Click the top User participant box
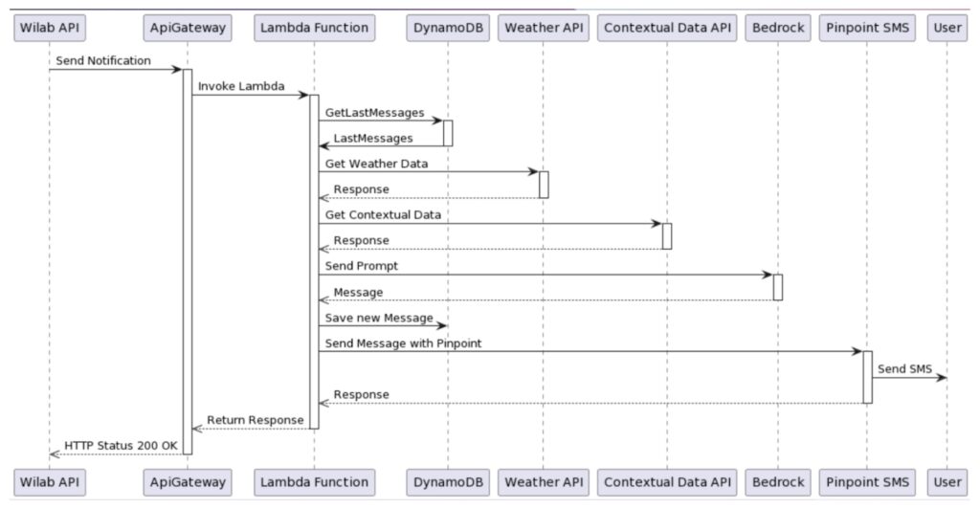This screenshot has width=980, height=509. (947, 28)
